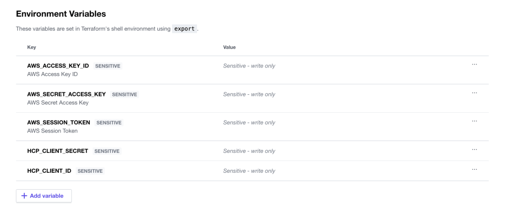The image size is (507, 216).
Task: Click the AWS_SESSION_TOKEN key name
Action: click(59, 122)
